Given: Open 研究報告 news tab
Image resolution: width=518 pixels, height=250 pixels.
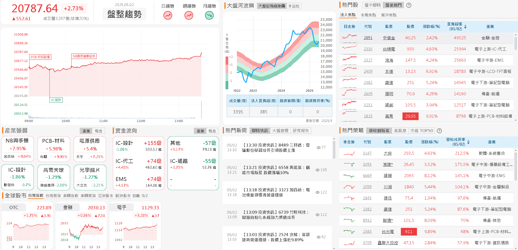Looking at the screenshot, I should (x=301, y=131).
